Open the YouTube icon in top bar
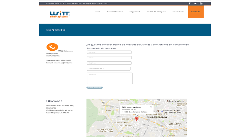Viewport: 248px width, 137px height. click(x=201, y=3)
